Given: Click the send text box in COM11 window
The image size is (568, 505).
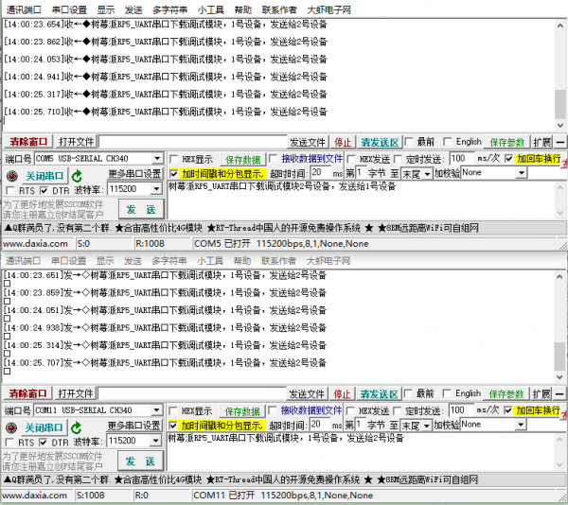Looking at the screenshot, I should click(360, 451).
